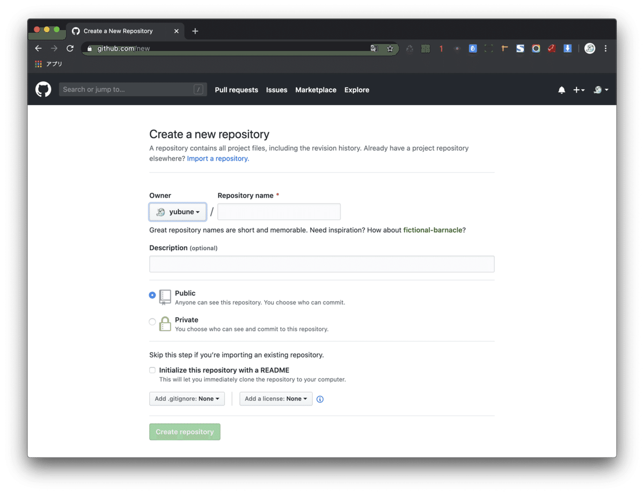
Task: Open Pull requests in the header
Action: [x=236, y=90]
